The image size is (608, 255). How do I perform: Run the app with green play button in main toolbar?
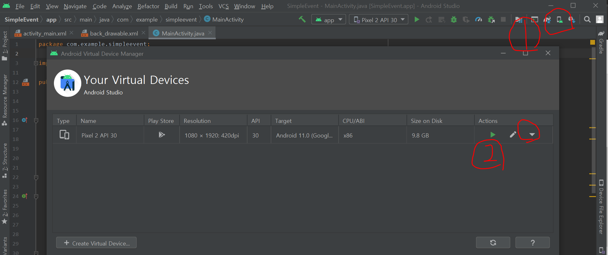click(x=417, y=20)
